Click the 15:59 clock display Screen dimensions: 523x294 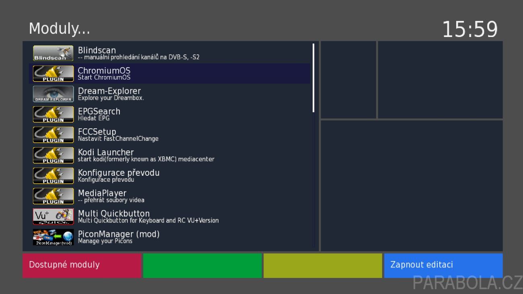[x=470, y=29]
